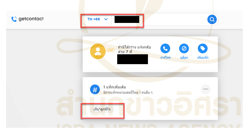246x128 pixels.
Task: Click the getcontact wordmark text
Action: tap(31, 19)
